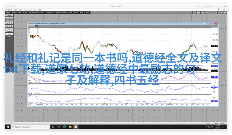Click the Windows Start button
Viewport: 232px width, 135px height.
tap(8, 127)
